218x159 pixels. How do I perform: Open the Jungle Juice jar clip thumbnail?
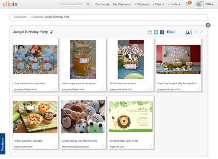[x=83, y=59]
